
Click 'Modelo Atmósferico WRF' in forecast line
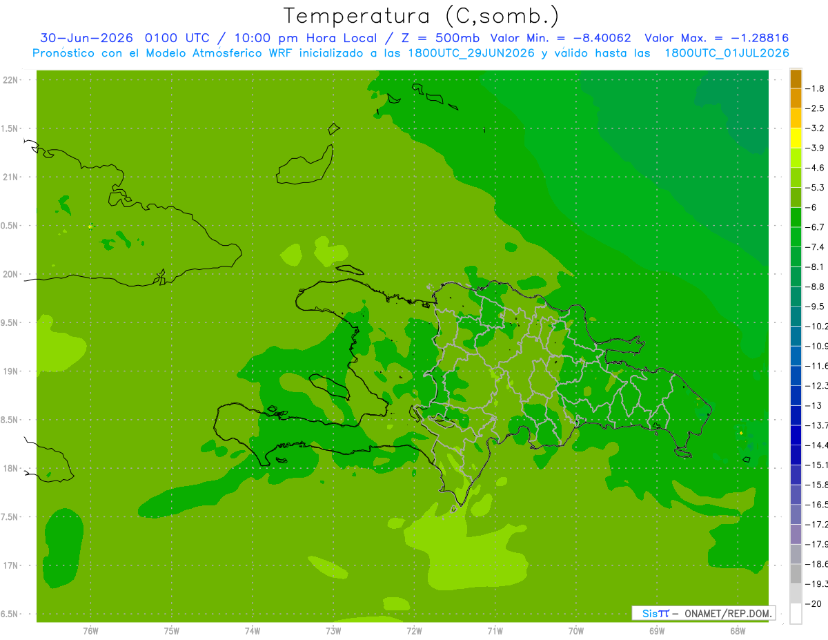(x=215, y=52)
